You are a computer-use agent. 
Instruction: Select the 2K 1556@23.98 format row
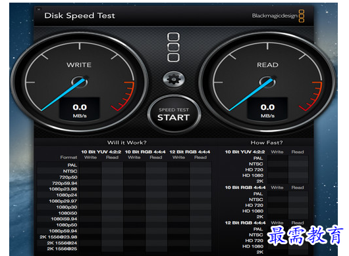(x=124, y=237)
